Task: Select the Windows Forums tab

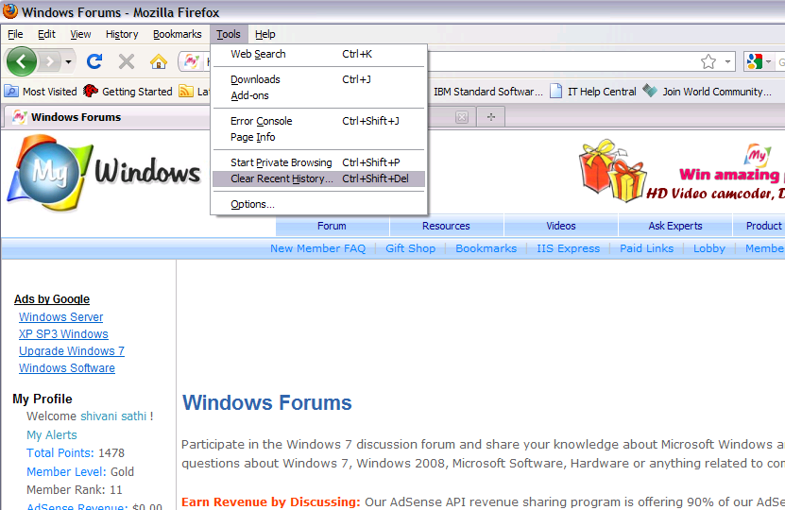Action: pyautogui.click(x=106, y=117)
